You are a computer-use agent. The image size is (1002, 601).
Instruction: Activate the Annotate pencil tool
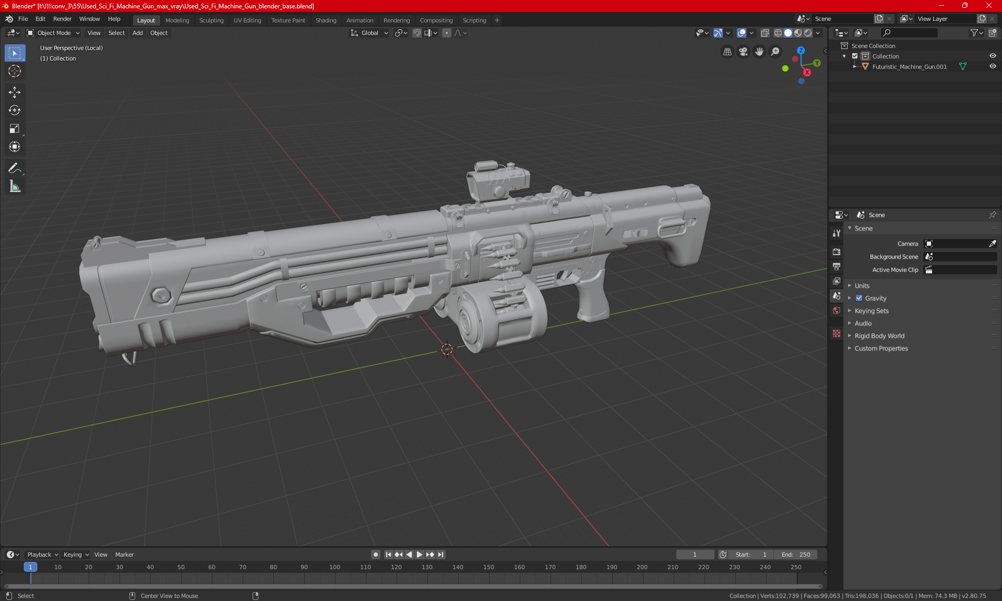coord(15,168)
